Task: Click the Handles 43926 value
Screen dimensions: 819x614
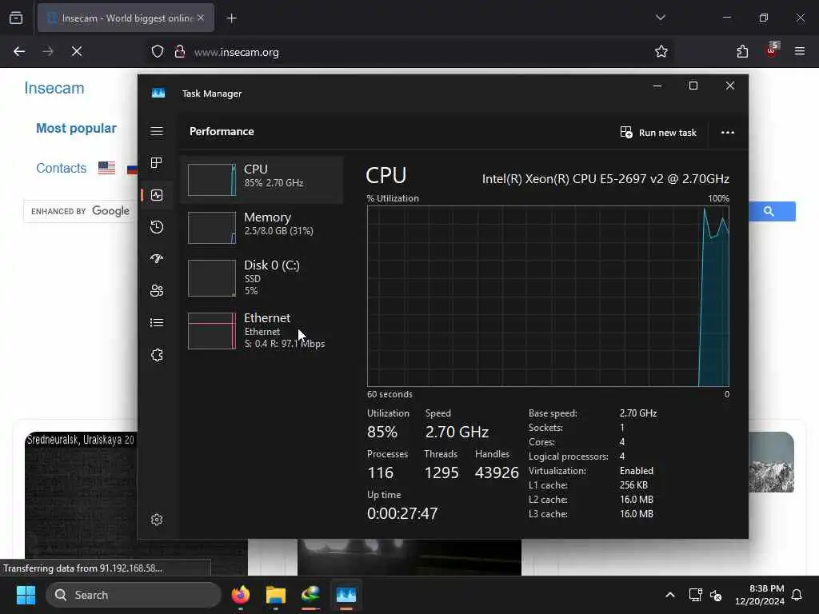Action: tap(497, 472)
